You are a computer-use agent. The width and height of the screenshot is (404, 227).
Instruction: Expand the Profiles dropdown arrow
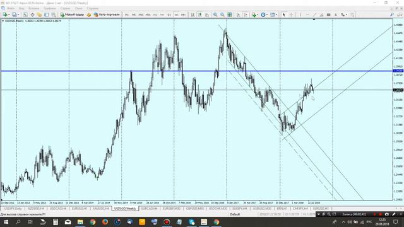coord(18,15)
